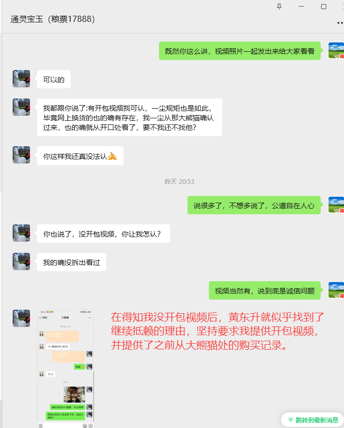Click the red annotation text about 黄东升
This screenshot has height=428, width=344.
tap(217, 331)
